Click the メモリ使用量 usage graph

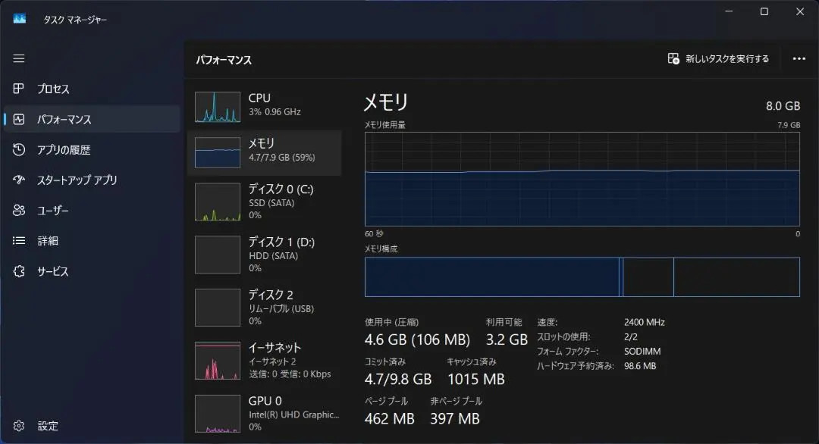pyautogui.click(x=582, y=179)
